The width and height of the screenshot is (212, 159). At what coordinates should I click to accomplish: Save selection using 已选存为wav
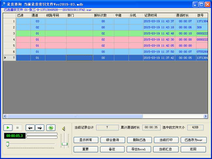coord(193,140)
